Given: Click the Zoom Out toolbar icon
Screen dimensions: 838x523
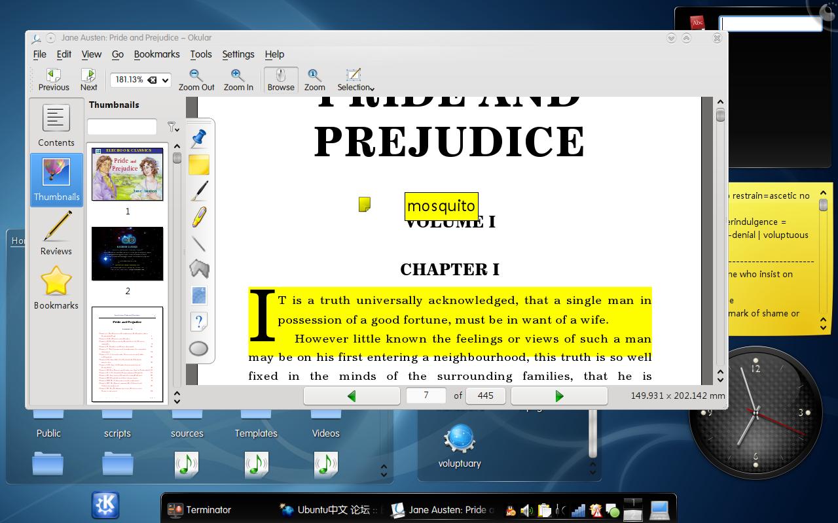Looking at the screenshot, I should [196, 79].
